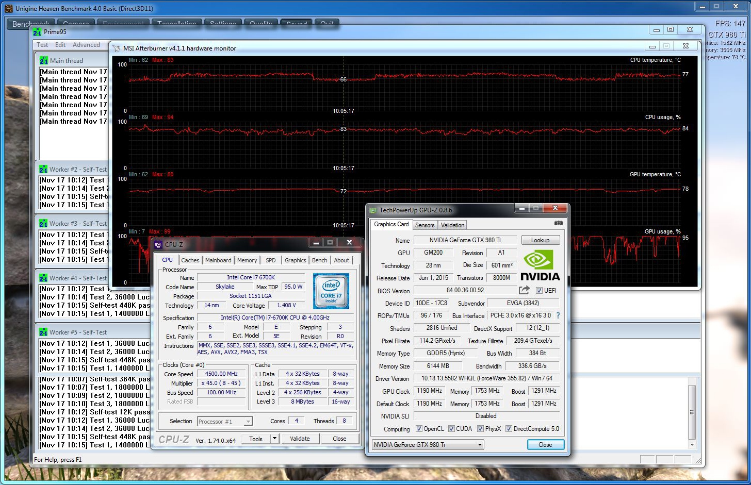Open the Edit menu in Prime95
The height and width of the screenshot is (485, 751).
point(60,45)
